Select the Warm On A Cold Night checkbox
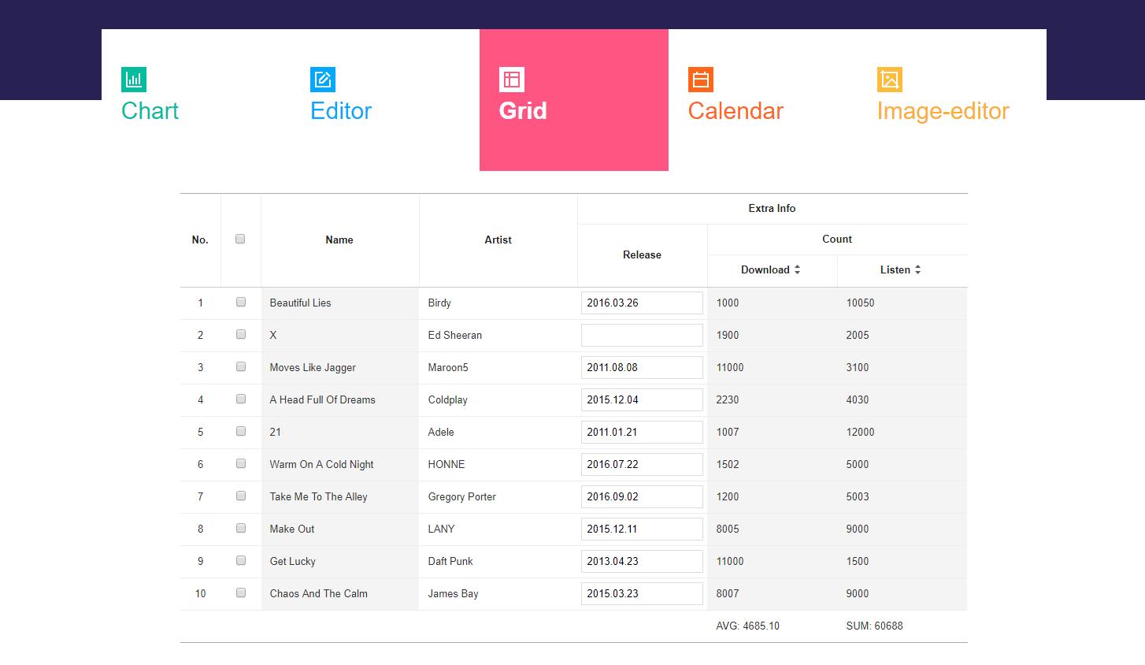Screen dimensions: 1145x665 coord(241,463)
